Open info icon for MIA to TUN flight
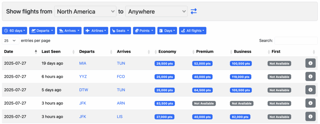This screenshot has width=320, height=124. [x=310, y=63]
